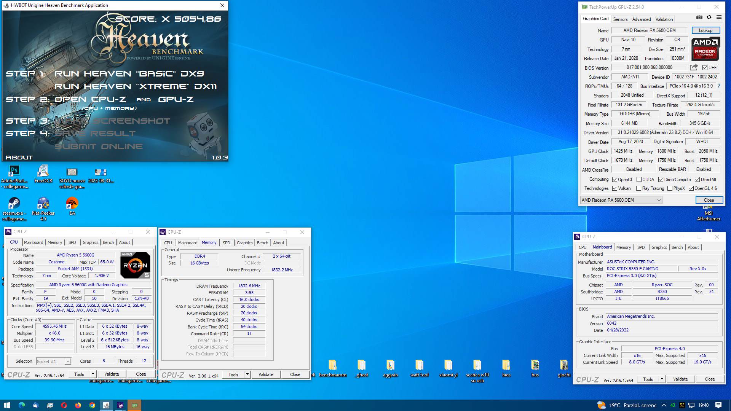Toggle the UEFI checkbox in GPU-Z
The image size is (731, 411).
(x=705, y=68)
